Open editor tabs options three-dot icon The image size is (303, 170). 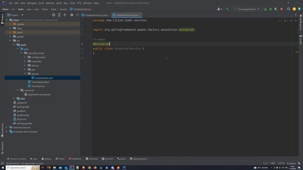click(x=295, y=15)
